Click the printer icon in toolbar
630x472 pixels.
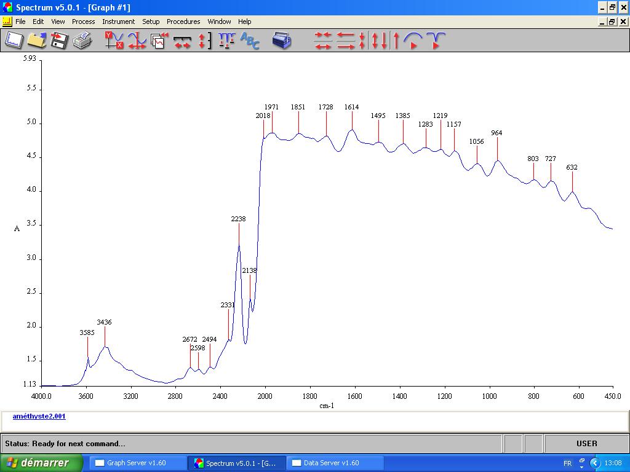click(x=82, y=41)
